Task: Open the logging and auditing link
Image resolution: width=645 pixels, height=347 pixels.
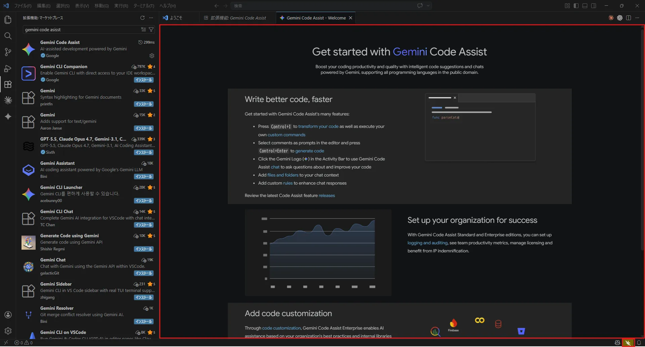Action: click(427, 243)
